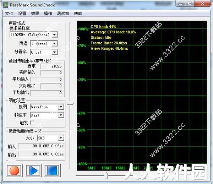Click the 10MS time axis label

106,168
